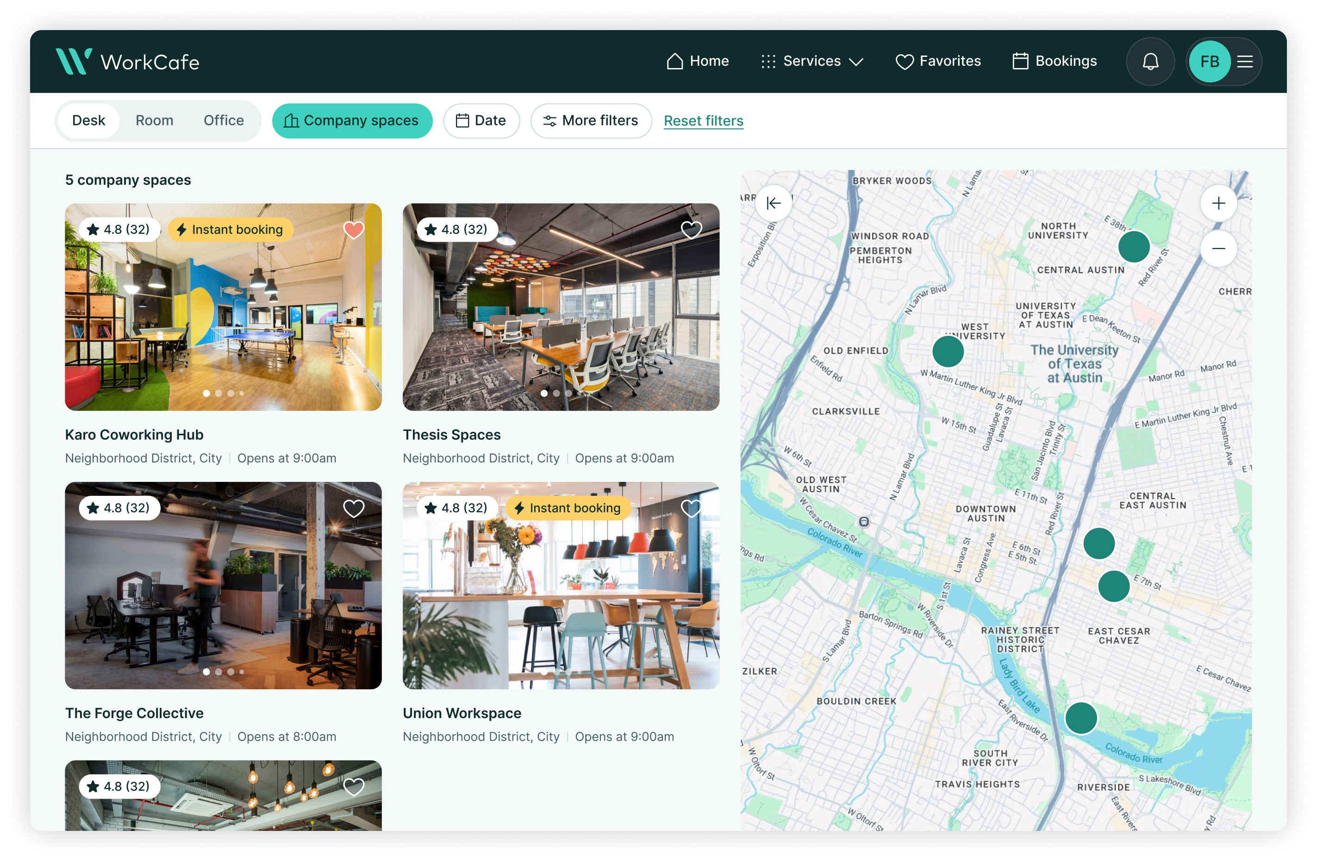The image size is (1317, 861).
Task: Open The Forge Collective title
Action: (x=134, y=713)
